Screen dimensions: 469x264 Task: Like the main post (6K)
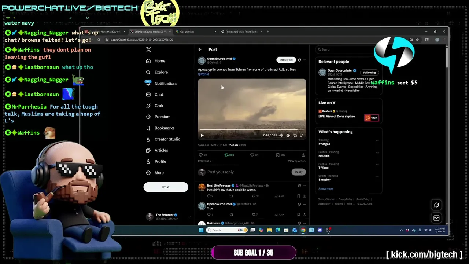(x=254, y=155)
